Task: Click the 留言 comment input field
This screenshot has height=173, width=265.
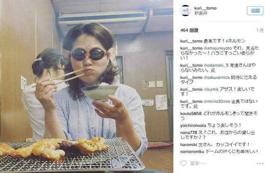Action: coord(222,163)
